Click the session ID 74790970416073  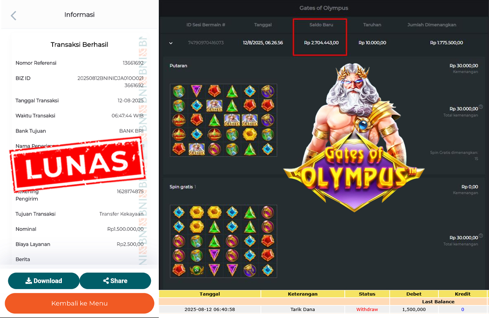click(206, 42)
